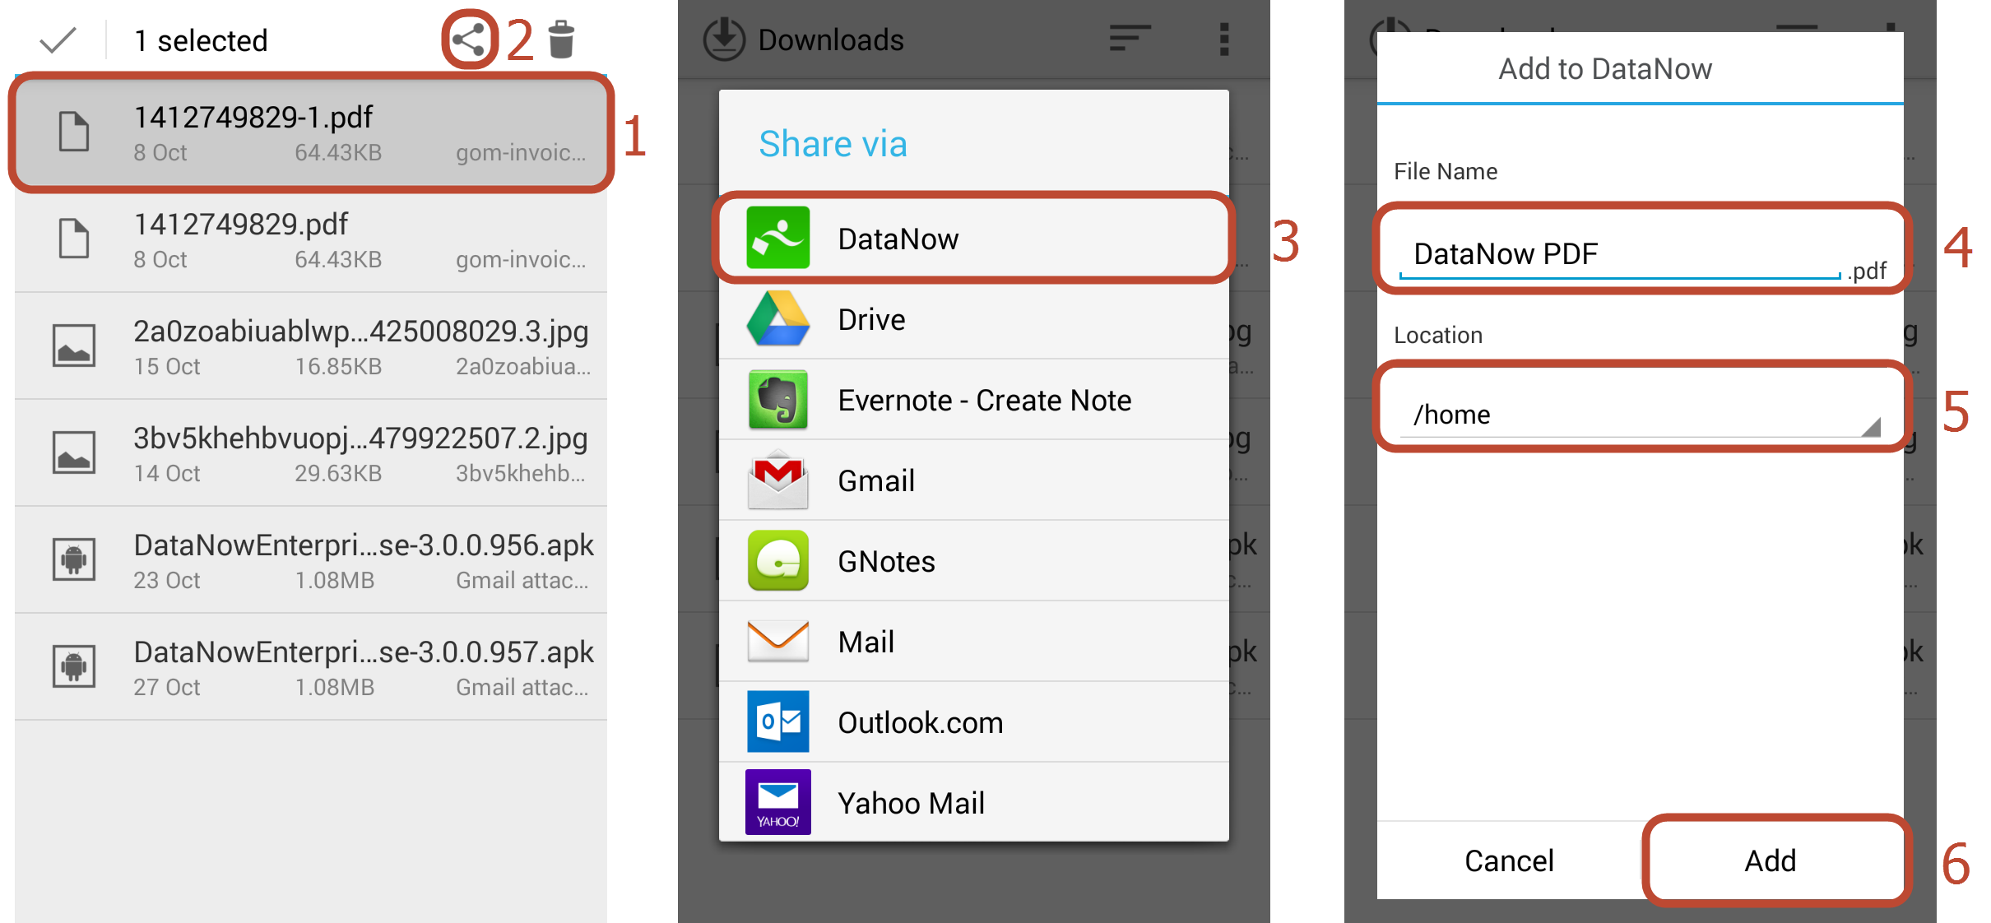1991x923 pixels.
Task: Click the Gmail envelope icon
Action: click(778, 480)
